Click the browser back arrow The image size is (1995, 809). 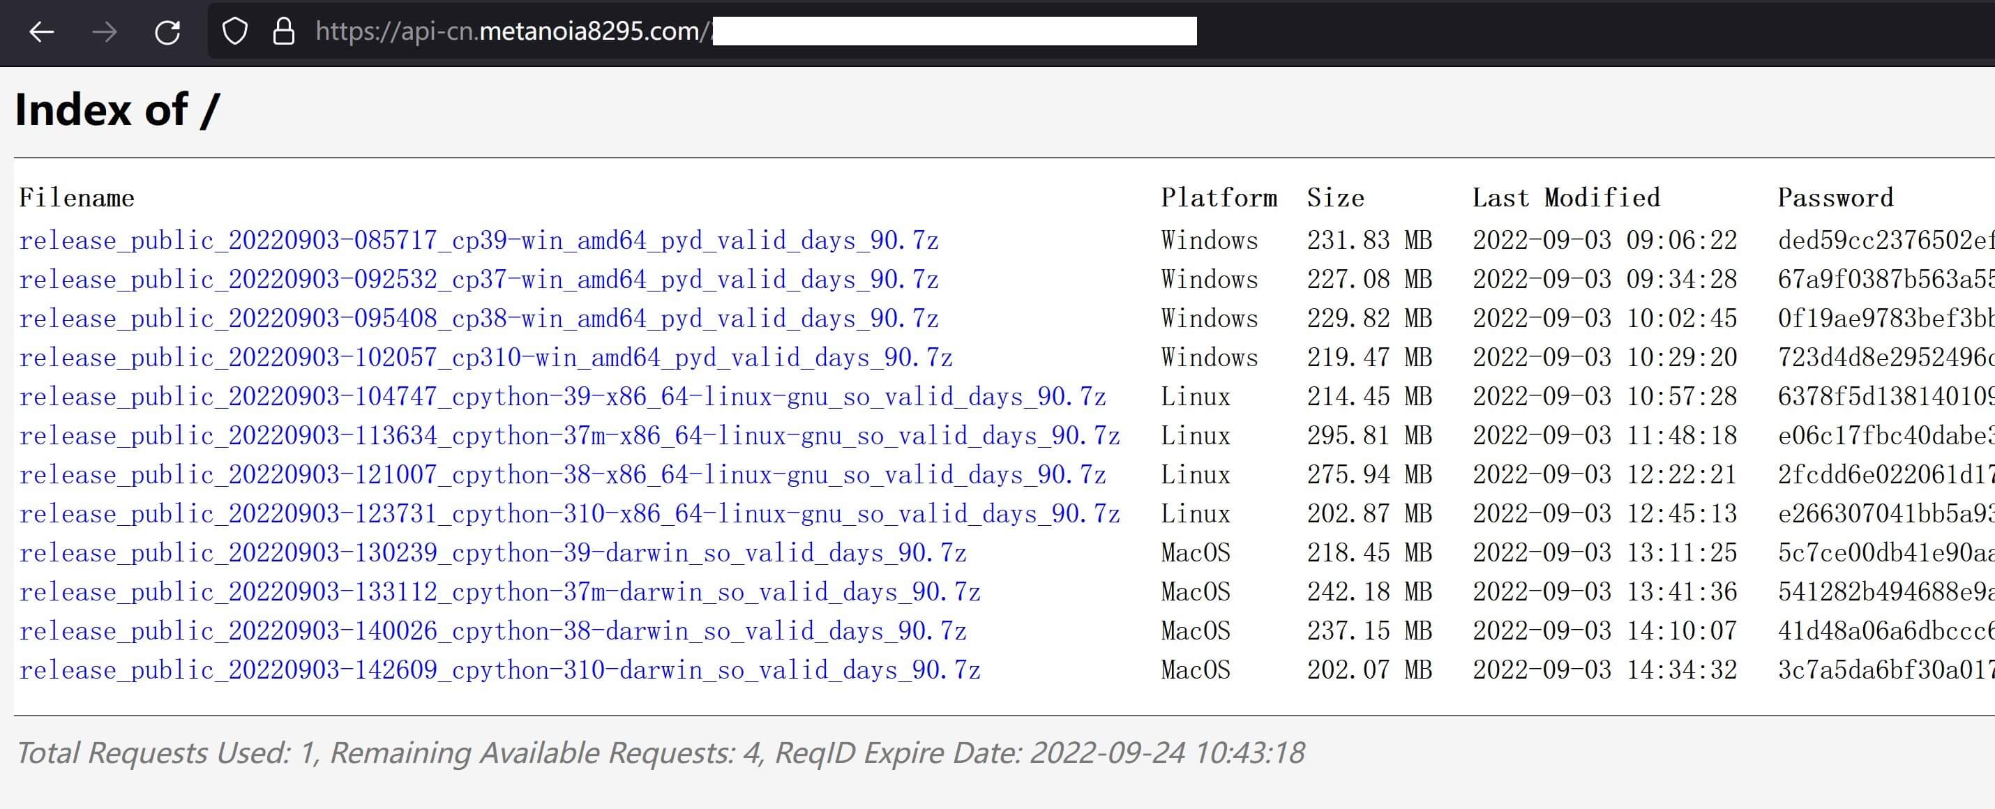pyautogui.click(x=41, y=32)
